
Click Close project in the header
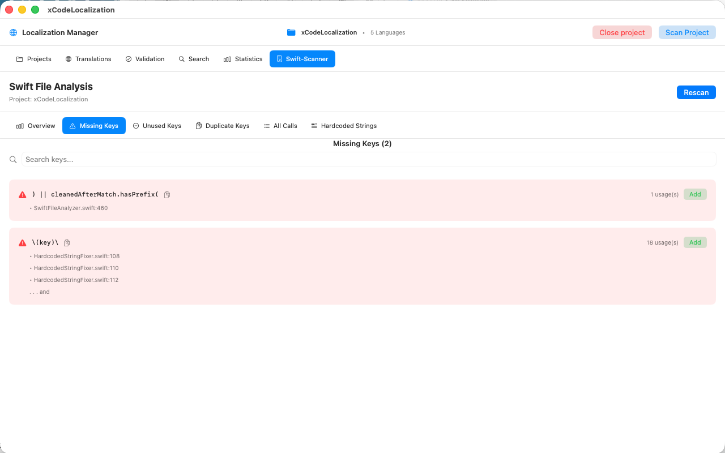[x=622, y=32]
